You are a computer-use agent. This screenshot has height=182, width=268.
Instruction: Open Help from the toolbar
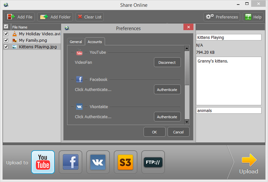tap(253, 17)
